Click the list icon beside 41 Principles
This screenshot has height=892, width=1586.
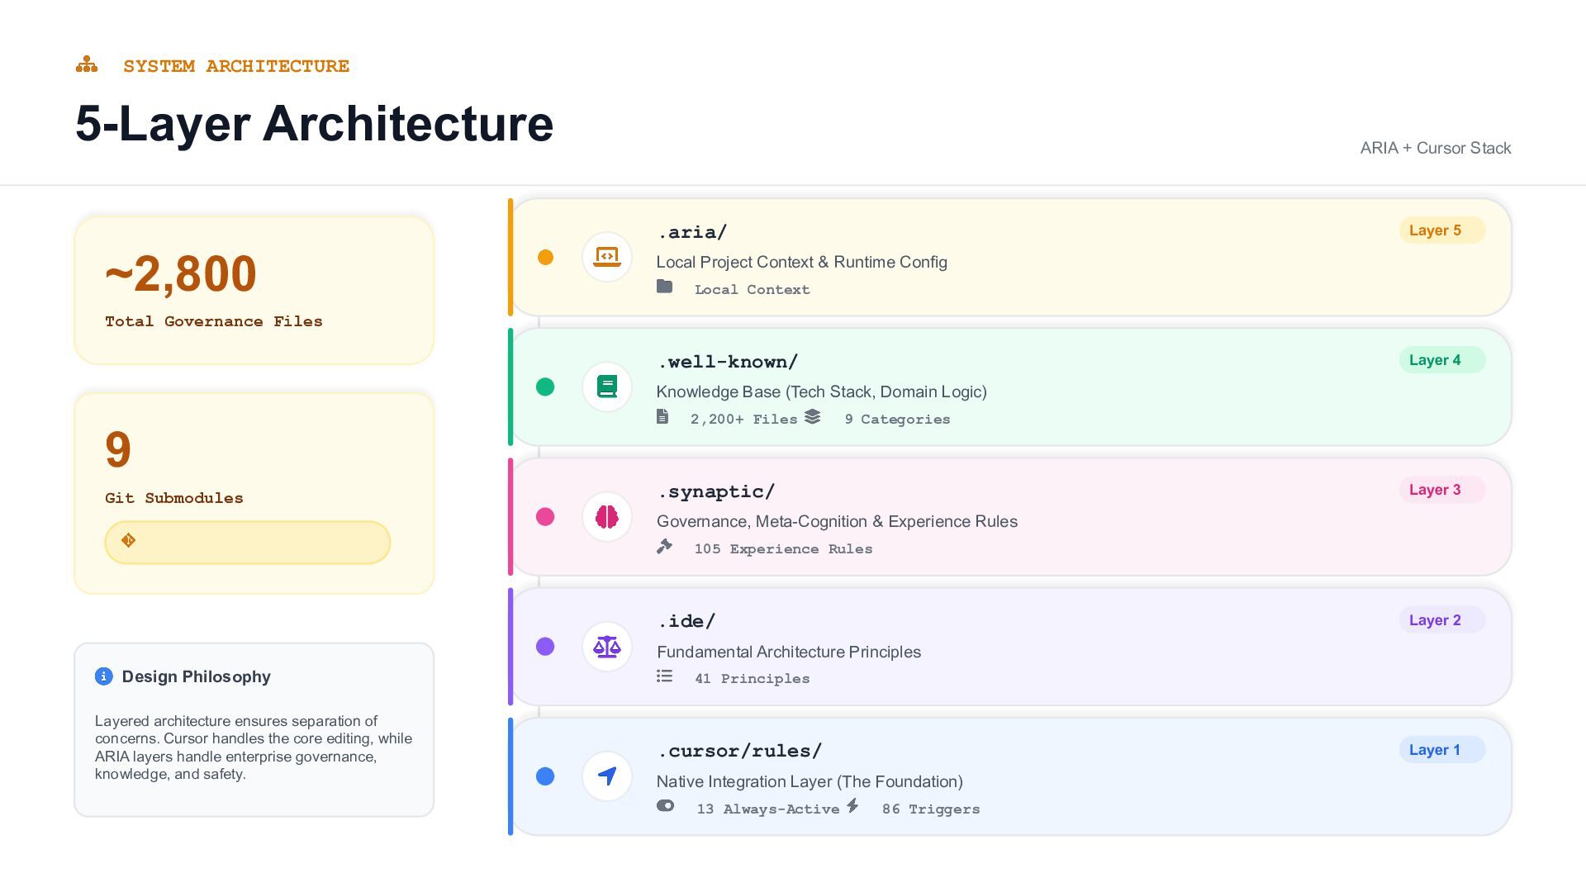coord(664,676)
